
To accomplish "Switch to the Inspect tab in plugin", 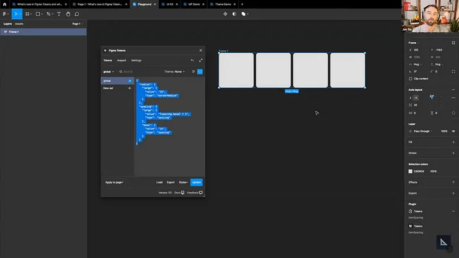I will coord(122,60).
